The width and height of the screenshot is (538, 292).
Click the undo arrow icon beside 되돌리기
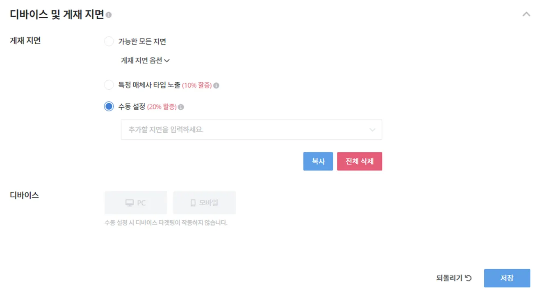[468, 278]
